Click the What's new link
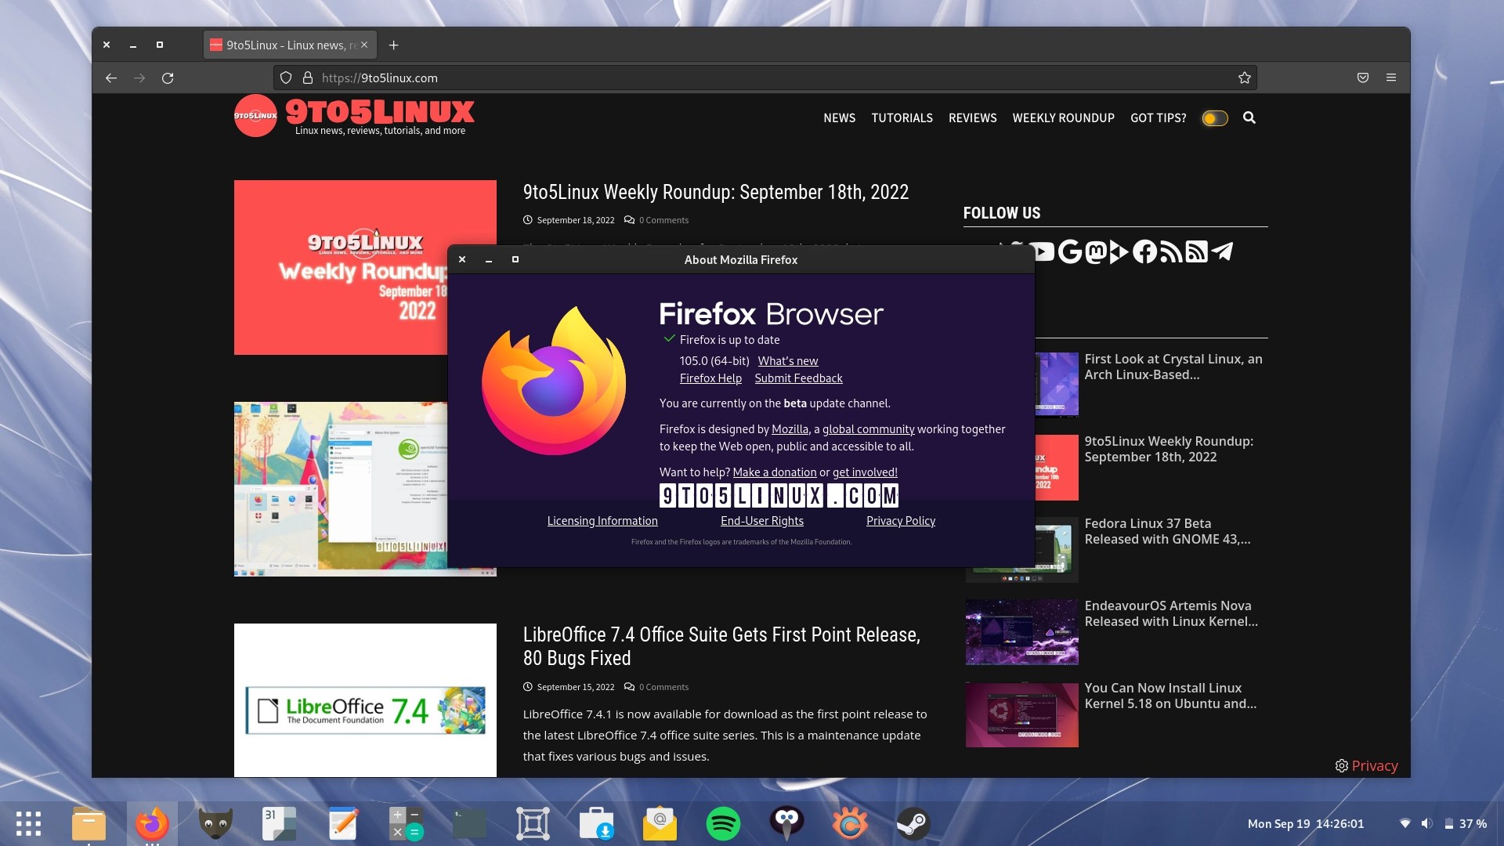This screenshot has height=846, width=1504. [788, 361]
